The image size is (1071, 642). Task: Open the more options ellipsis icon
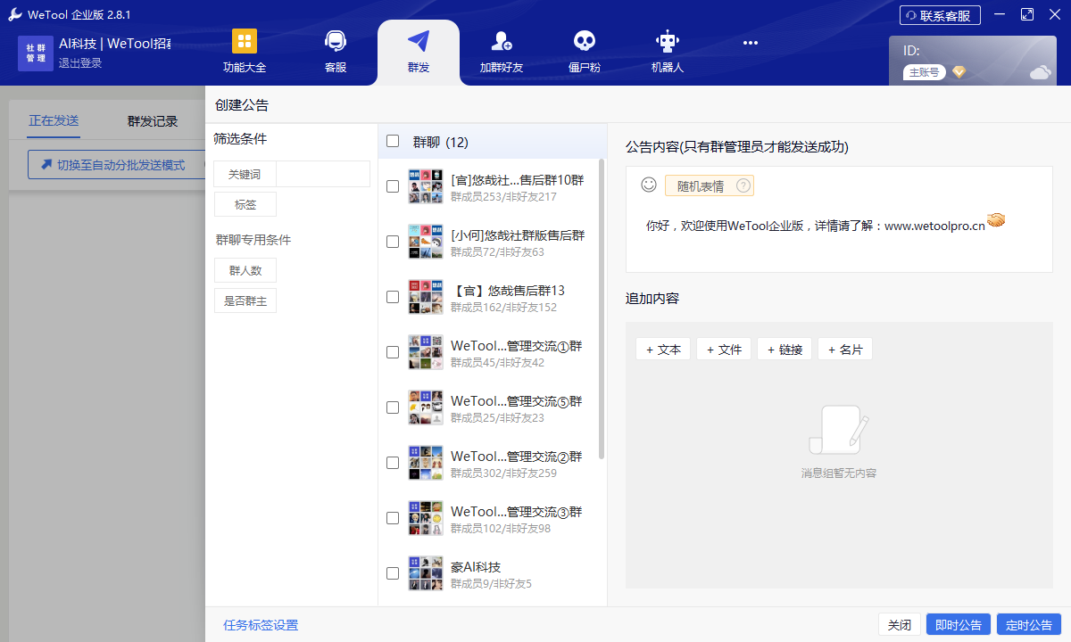pyautogui.click(x=751, y=42)
